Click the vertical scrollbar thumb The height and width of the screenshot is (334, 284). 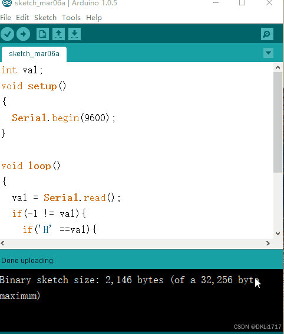[x=278, y=122]
